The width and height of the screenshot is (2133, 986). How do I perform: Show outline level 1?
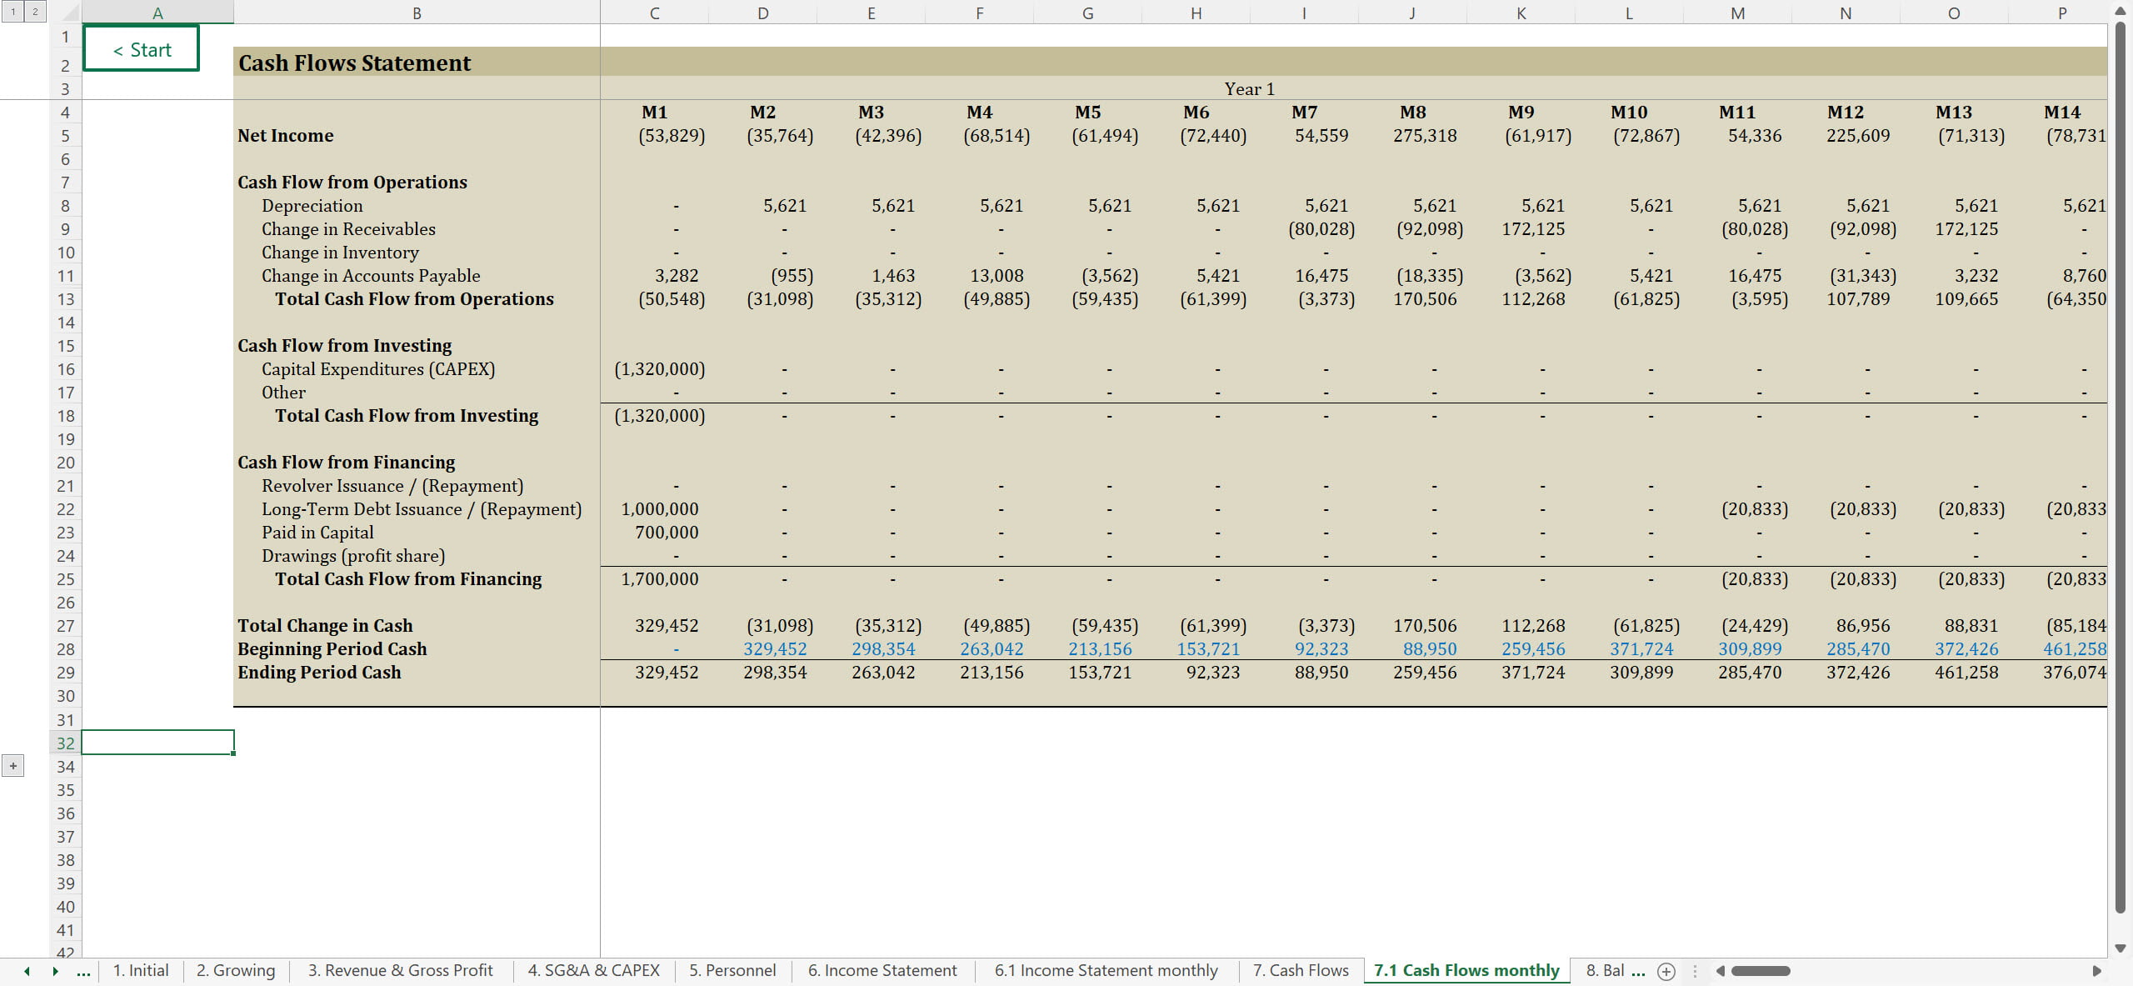tap(13, 12)
